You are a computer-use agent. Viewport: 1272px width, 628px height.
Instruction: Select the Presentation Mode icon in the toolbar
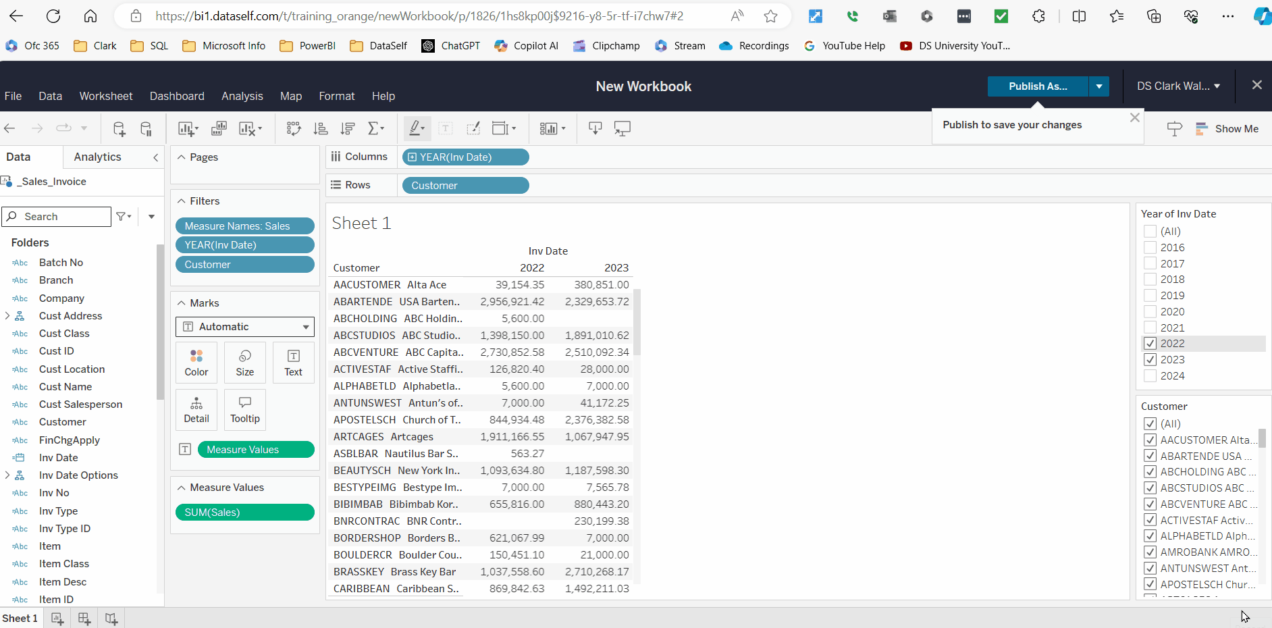point(622,128)
